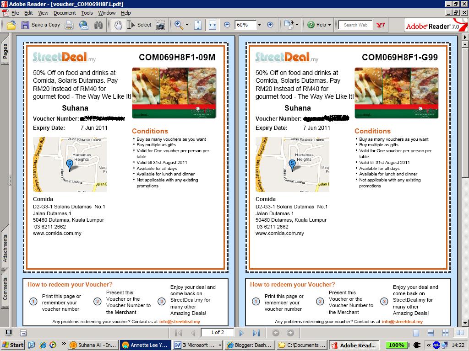Click info@streetdeal.my link on right voucher
The width and height of the screenshot is (469, 351).
[x=402, y=321]
